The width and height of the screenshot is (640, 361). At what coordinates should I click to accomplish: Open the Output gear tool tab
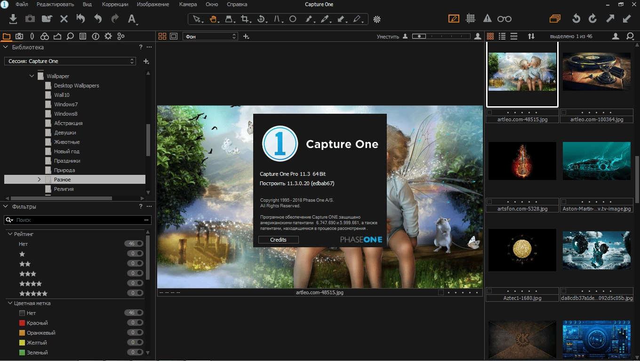click(x=108, y=36)
